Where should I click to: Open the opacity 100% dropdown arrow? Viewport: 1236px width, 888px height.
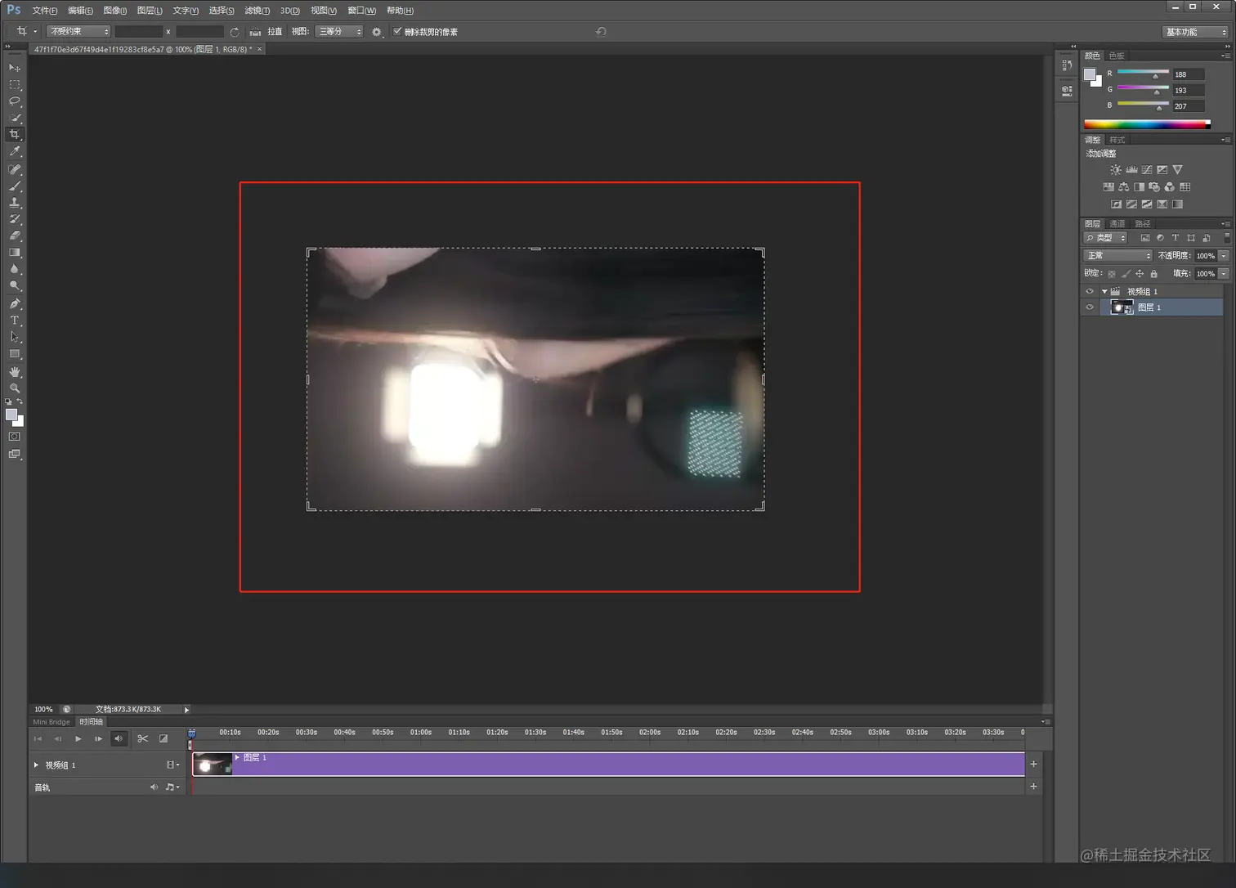[1224, 256]
